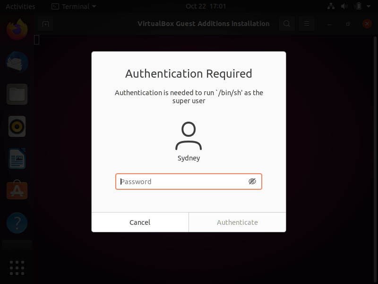Show the applications grid
Image resolution: width=378 pixels, height=284 pixels.
[17, 267]
